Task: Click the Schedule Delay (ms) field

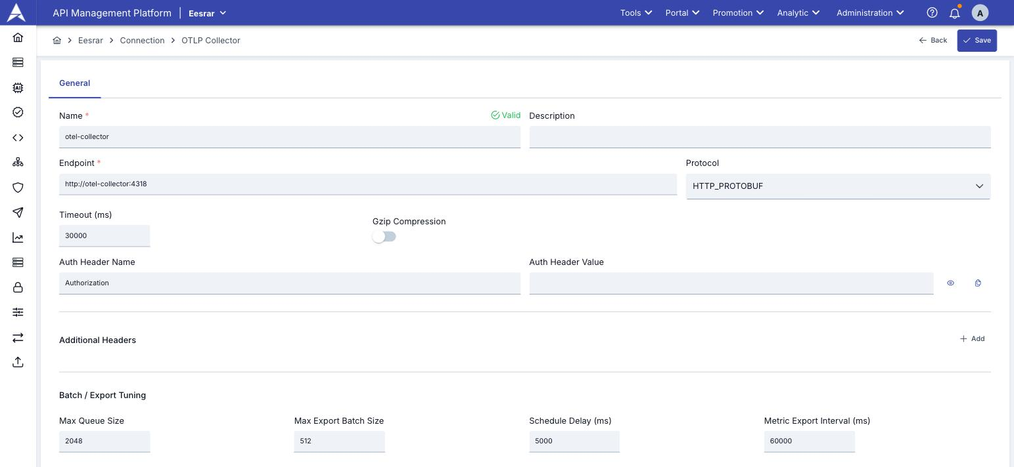Action: tap(574, 441)
